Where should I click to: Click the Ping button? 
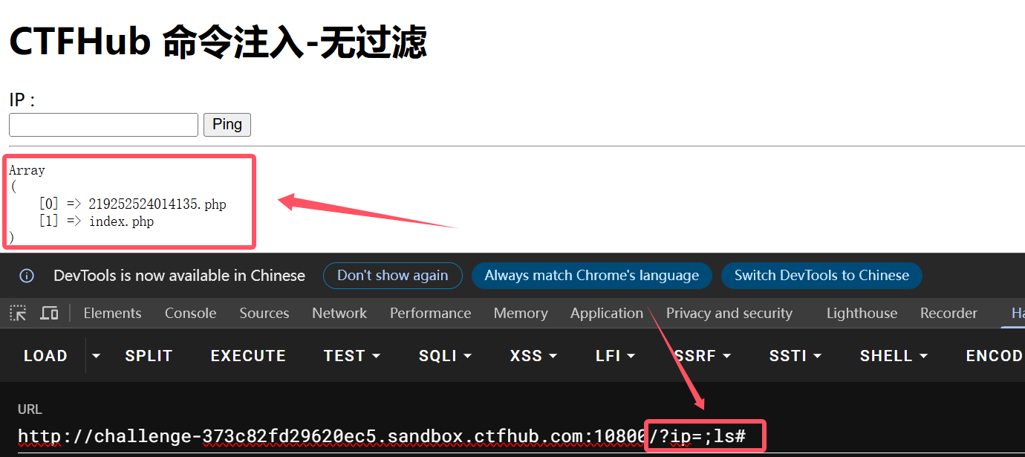[x=227, y=124]
